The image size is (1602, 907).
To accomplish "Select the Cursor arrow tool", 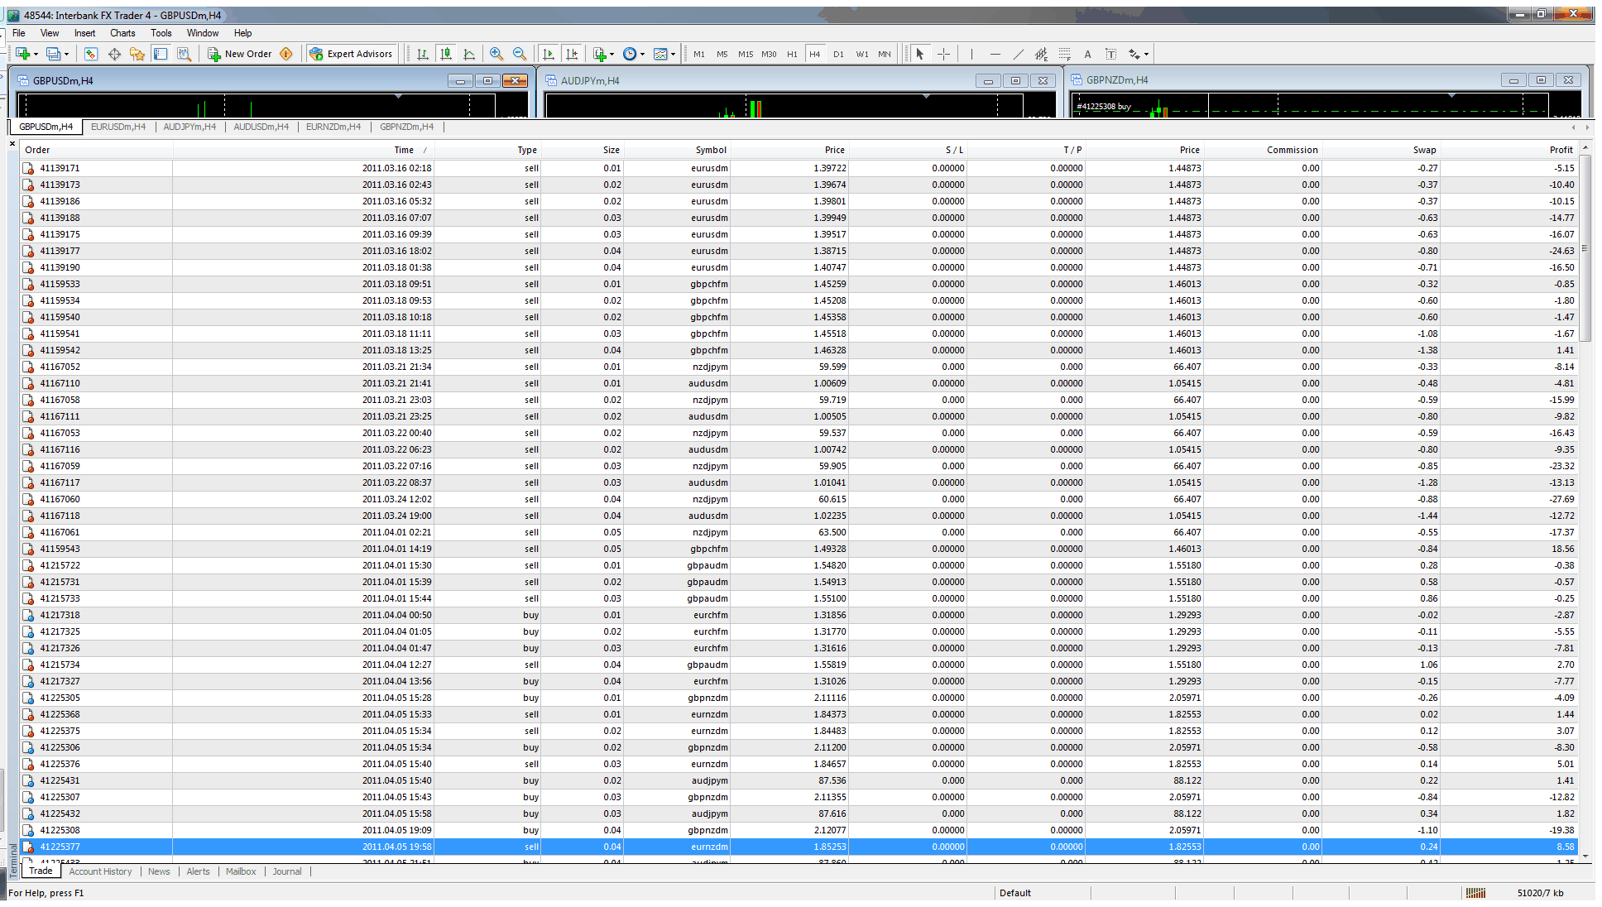I will point(920,54).
